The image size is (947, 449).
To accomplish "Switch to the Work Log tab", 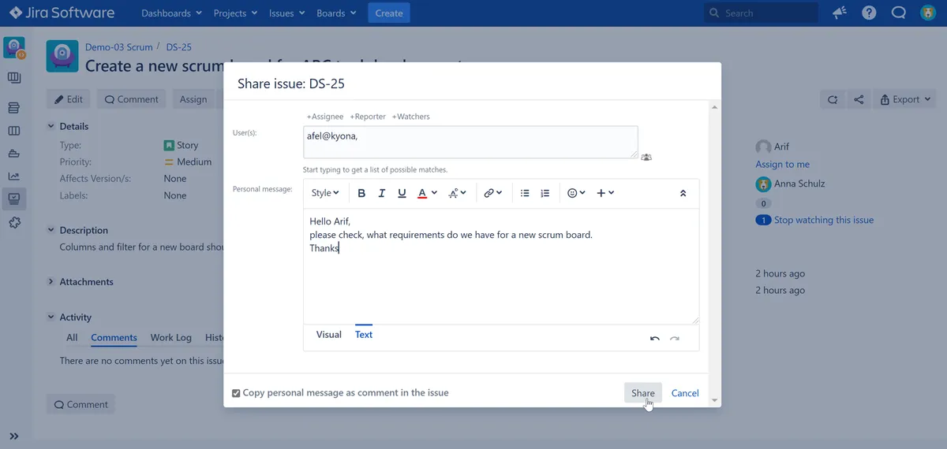I will (x=171, y=337).
